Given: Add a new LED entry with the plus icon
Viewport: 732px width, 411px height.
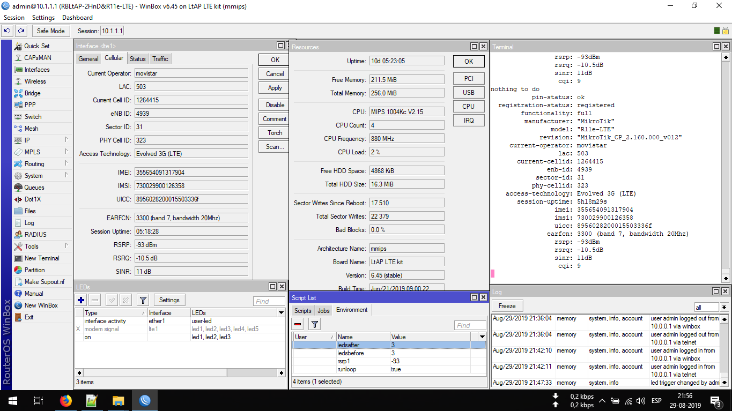Looking at the screenshot, I should click(80, 300).
